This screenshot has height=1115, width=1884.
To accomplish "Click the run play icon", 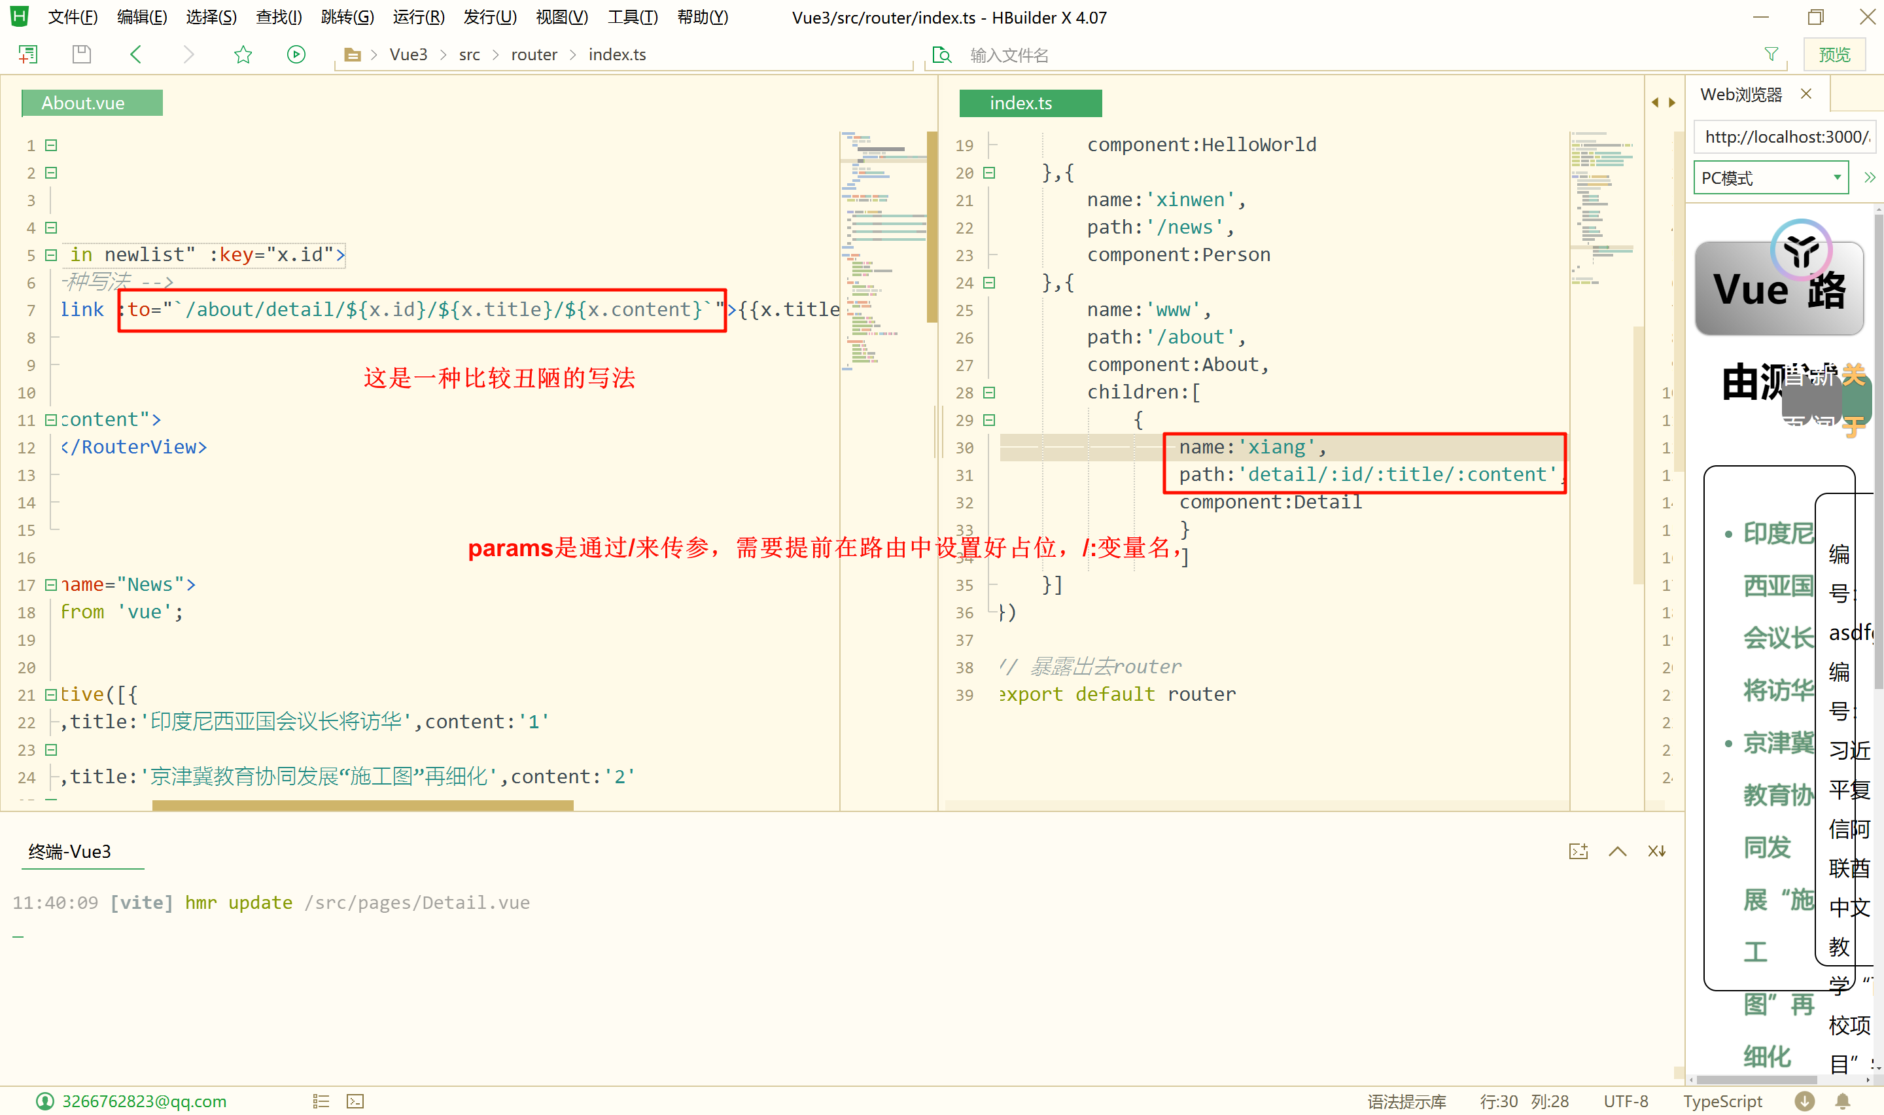I will coord(296,54).
